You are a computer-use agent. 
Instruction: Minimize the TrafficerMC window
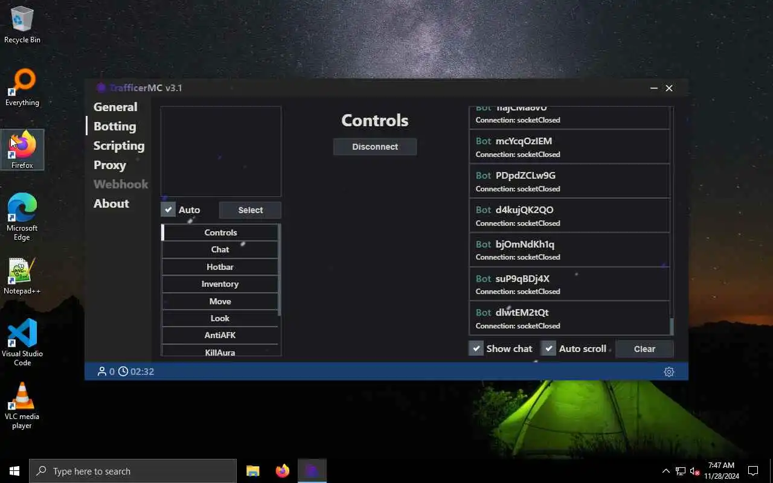pos(653,88)
